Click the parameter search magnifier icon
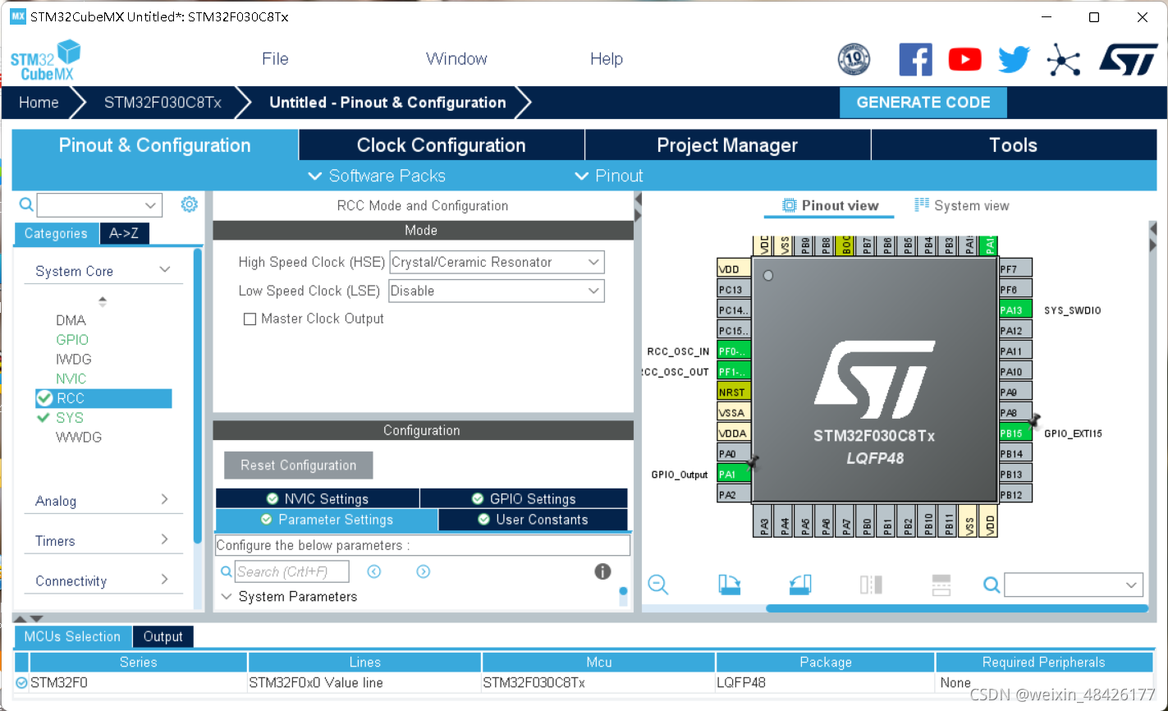The image size is (1168, 711). (x=227, y=571)
